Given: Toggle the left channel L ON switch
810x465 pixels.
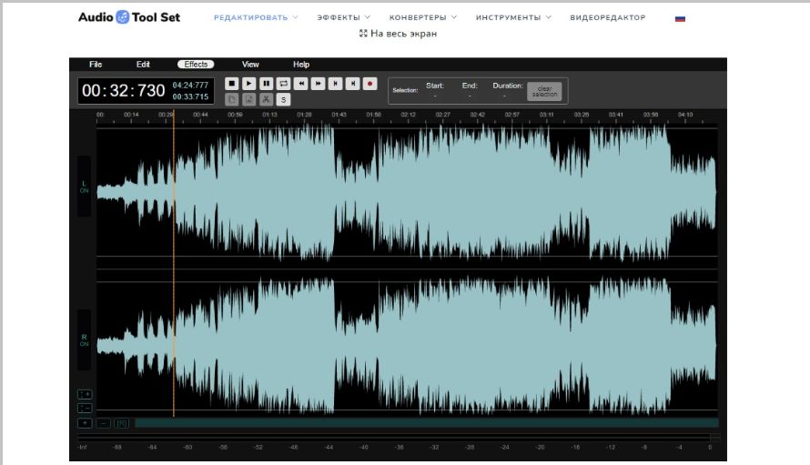Looking at the screenshot, I should point(84,187).
